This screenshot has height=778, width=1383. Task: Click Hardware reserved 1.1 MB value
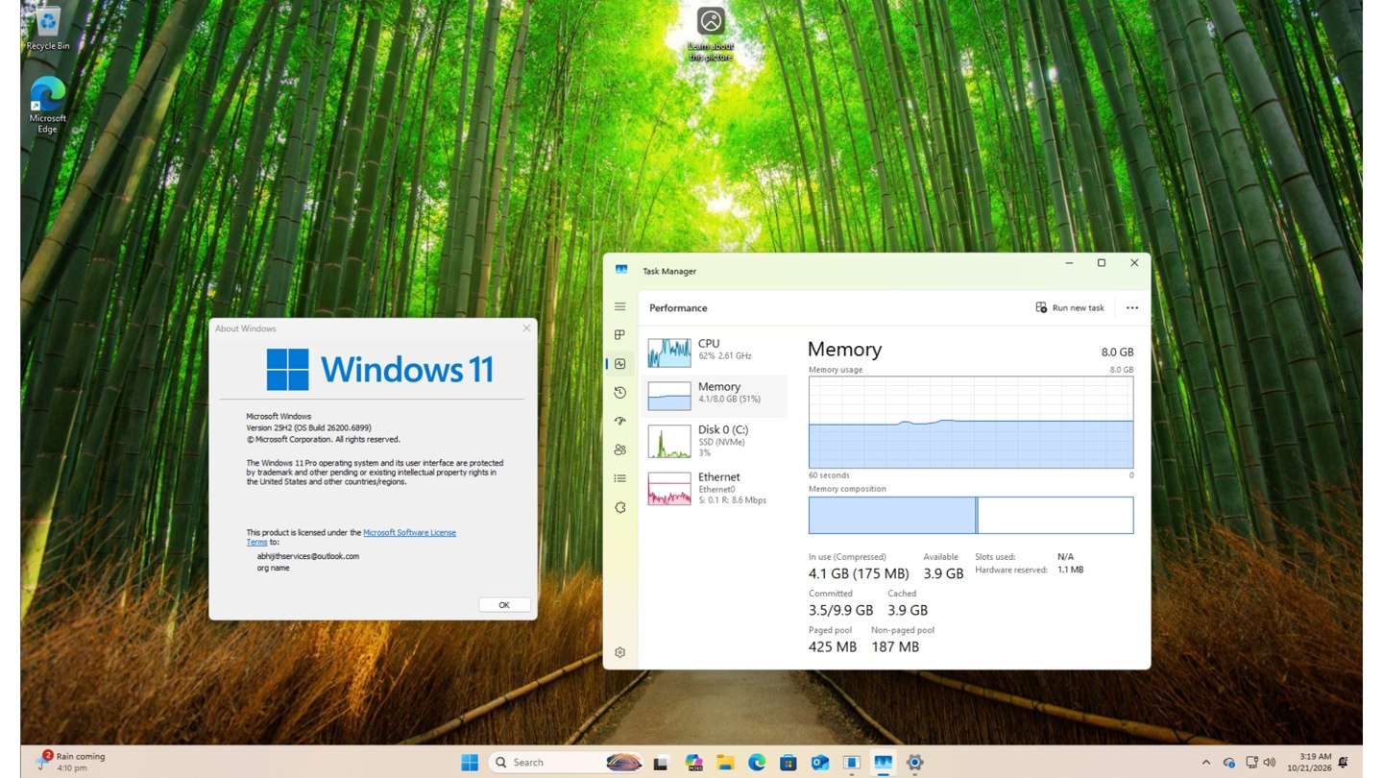1070,570
